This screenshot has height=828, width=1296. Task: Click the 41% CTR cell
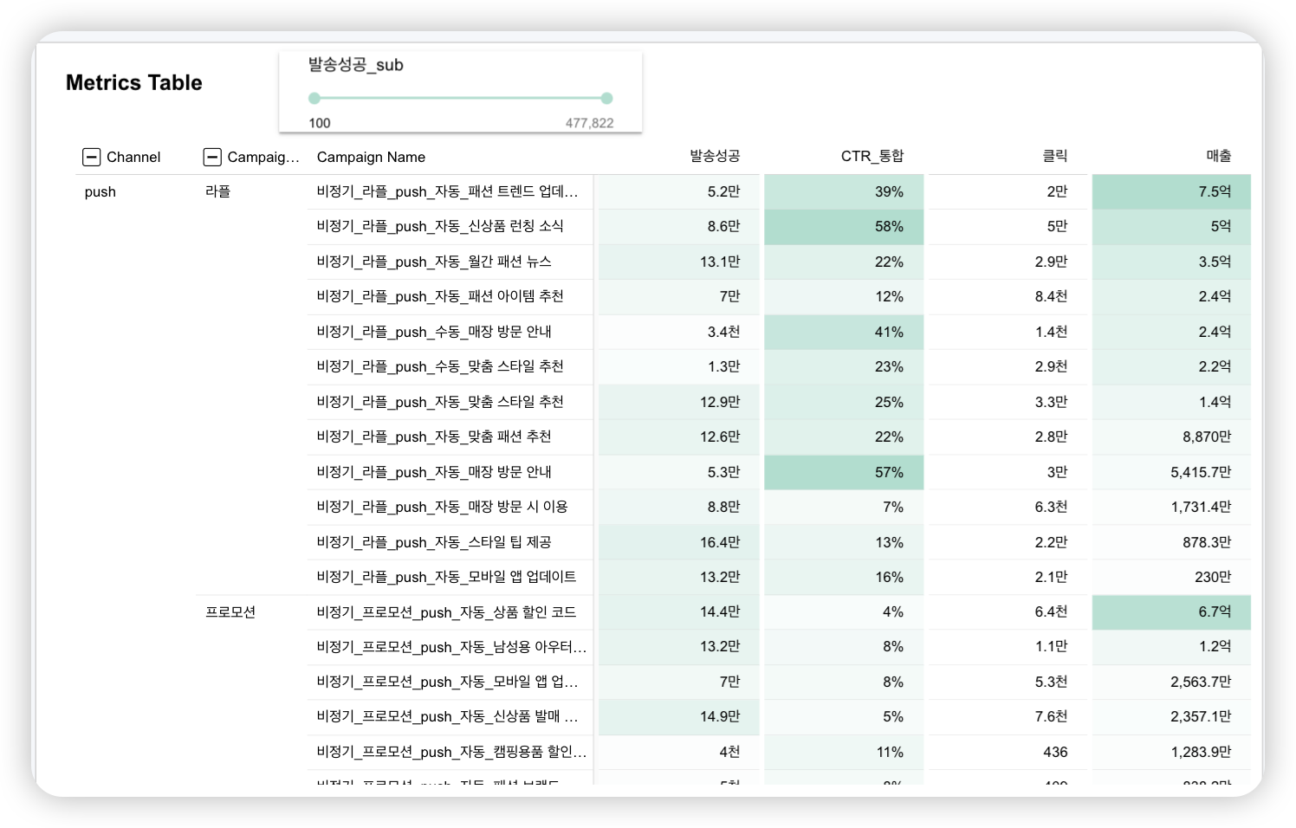[844, 333]
